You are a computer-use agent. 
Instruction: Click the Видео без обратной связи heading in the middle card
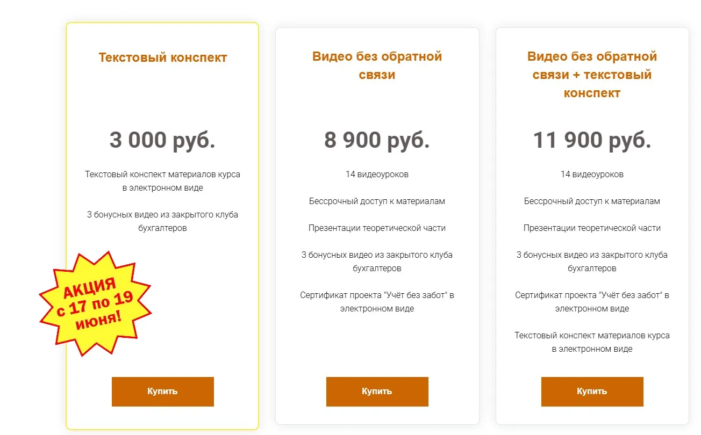pyautogui.click(x=377, y=66)
